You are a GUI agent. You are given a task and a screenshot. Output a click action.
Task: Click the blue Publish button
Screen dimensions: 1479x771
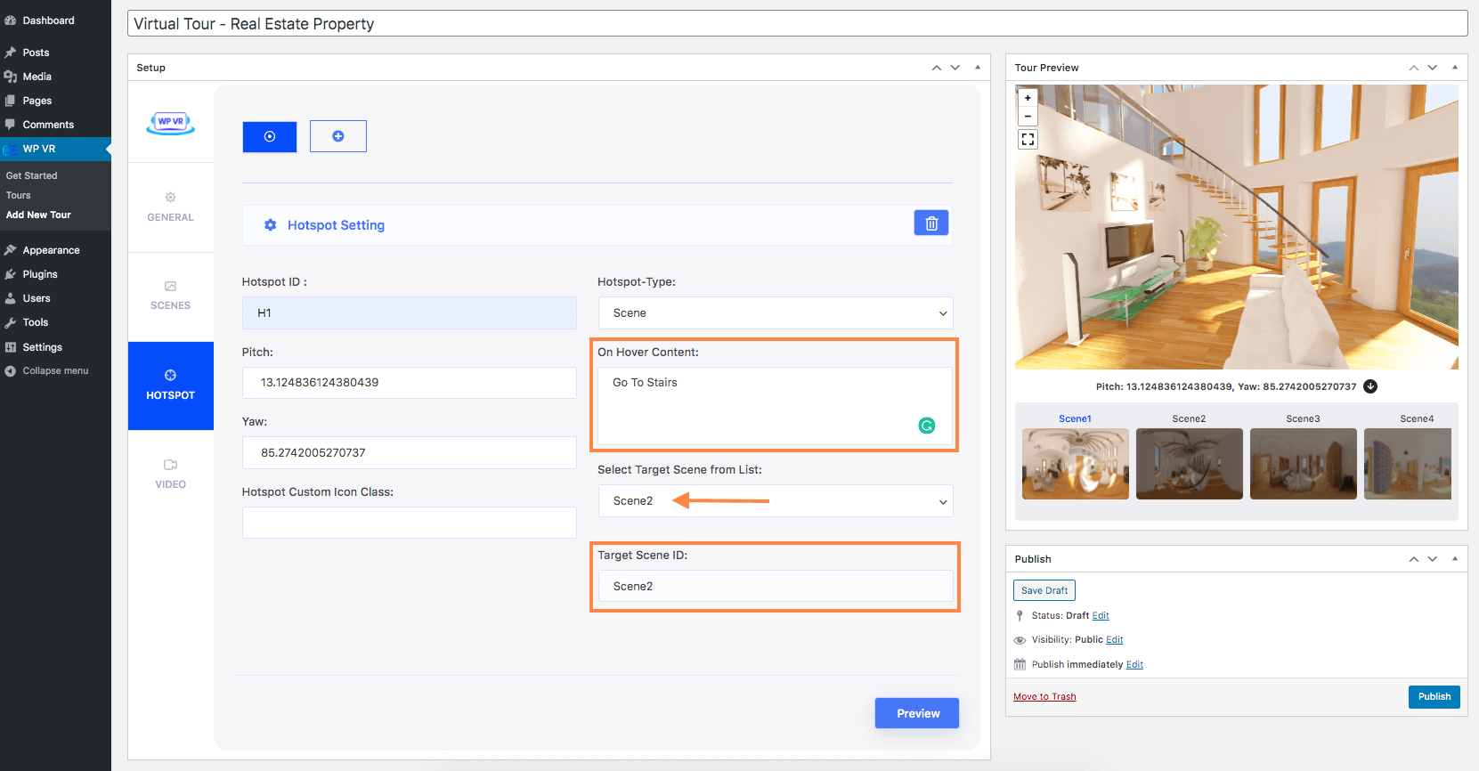click(1434, 696)
